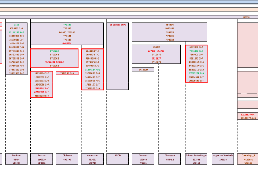Select the Prysser 196229 name box
The width and height of the screenshot is (258, 170).
tap(42, 159)
